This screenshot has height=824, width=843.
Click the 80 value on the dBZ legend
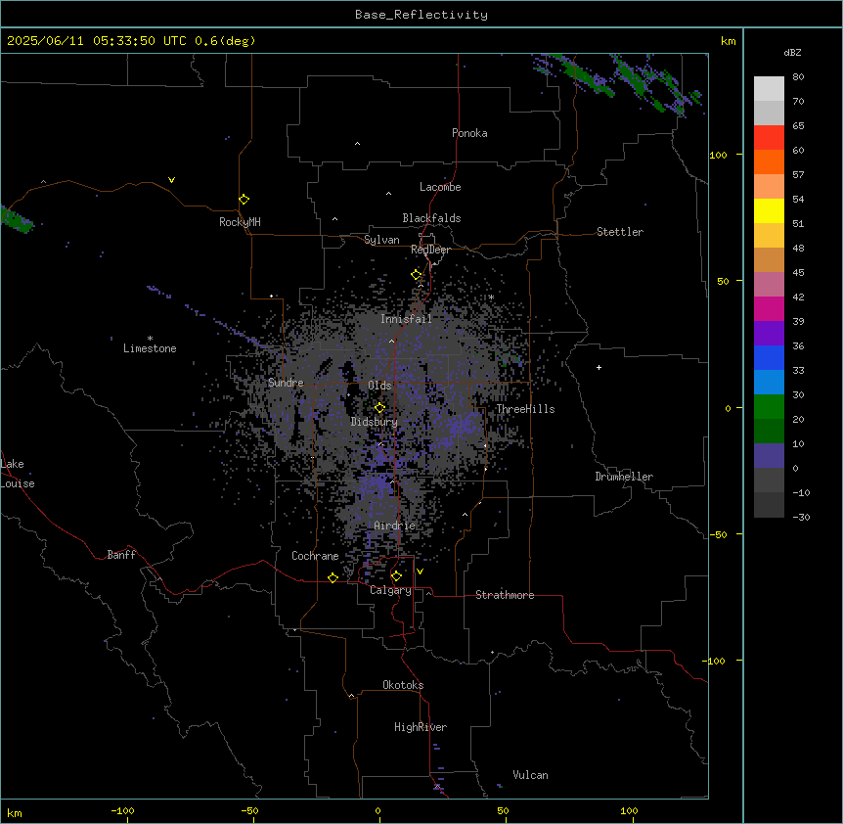[798, 77]
